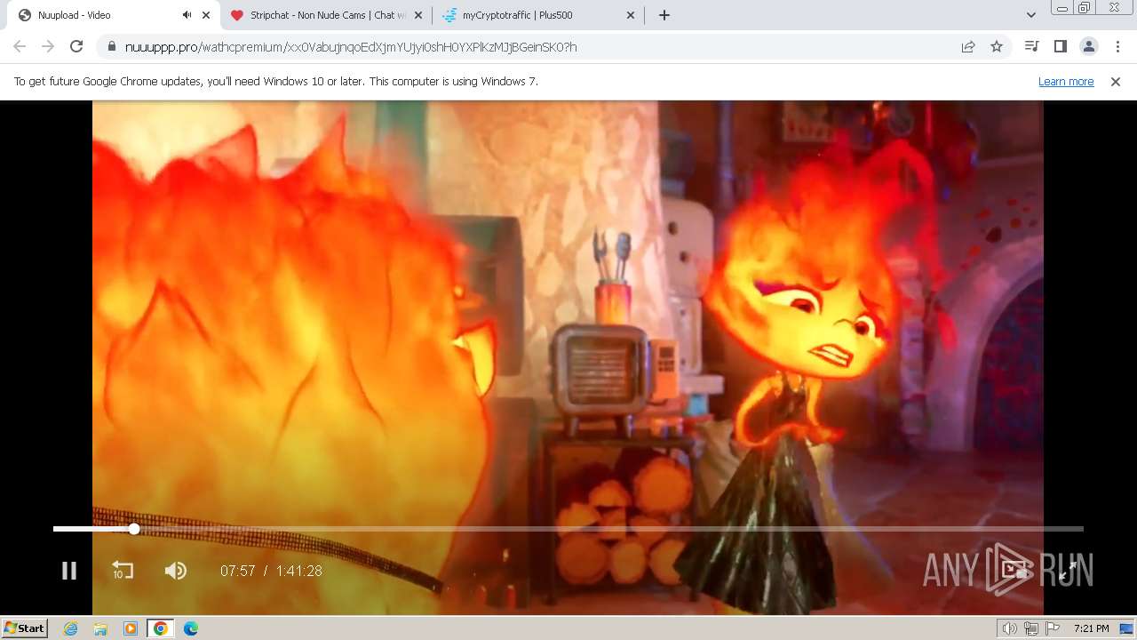
Task: Open the tab search dropdown
Action: [1030, 15]
